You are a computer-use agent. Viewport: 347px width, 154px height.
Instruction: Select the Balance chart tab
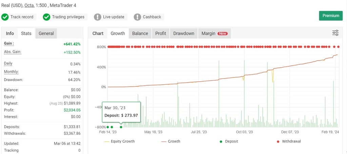coord(140,34)
